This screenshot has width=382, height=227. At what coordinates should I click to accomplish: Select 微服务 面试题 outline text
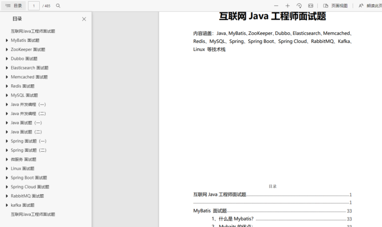click(23, 159)
